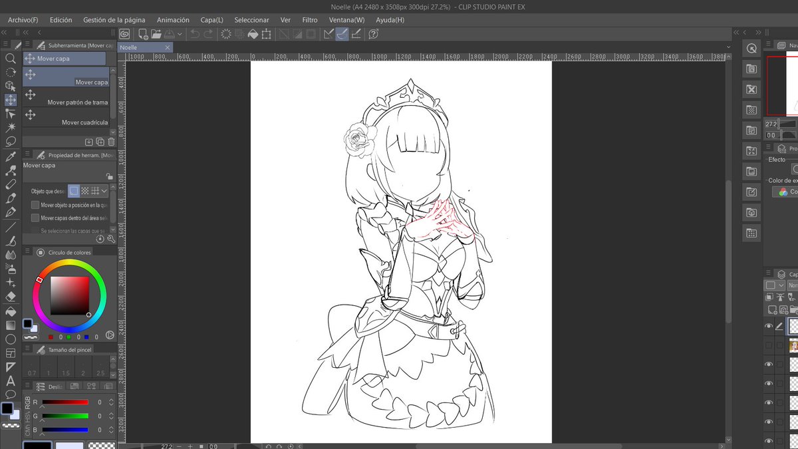Select the Decoration sparkle tool
The image size is (798, 449).
click(x=11, y=283)
